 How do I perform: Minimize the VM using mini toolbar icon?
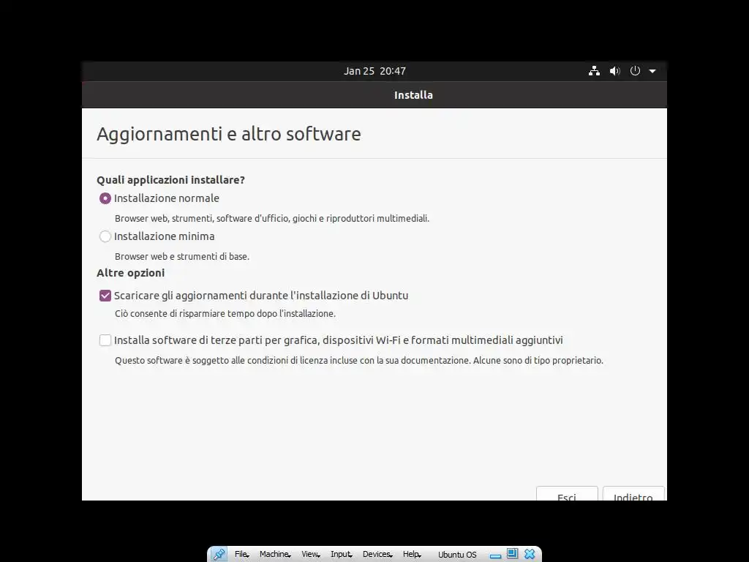pyautogui.click(x=495, y=556)
